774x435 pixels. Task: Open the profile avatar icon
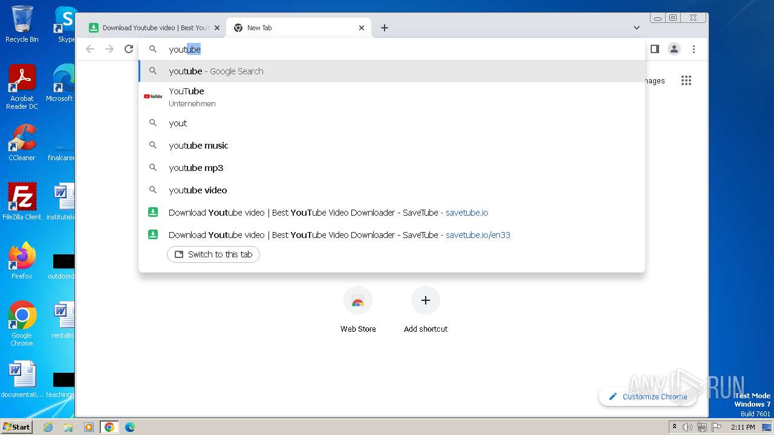coord(674,49)
